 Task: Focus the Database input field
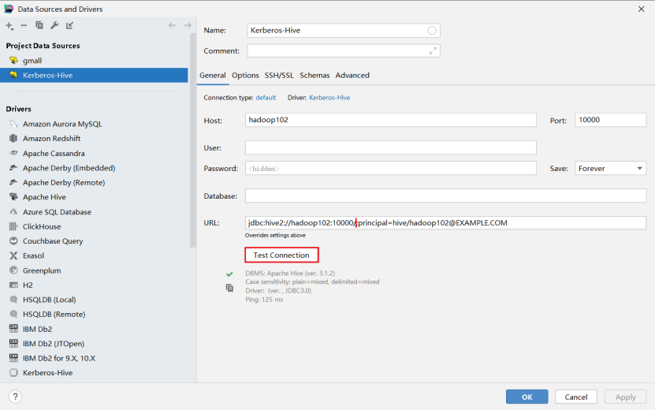point(445,196)
